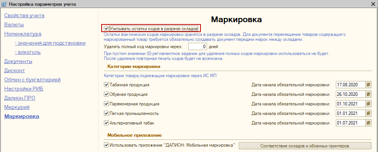Click Соответствие складов и облачных принтеров button

(305, 146)
